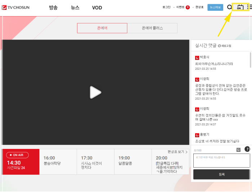This screenshot has height=196, width=252.
Task: Click the help question mark icon
Action: click(247, 149)
